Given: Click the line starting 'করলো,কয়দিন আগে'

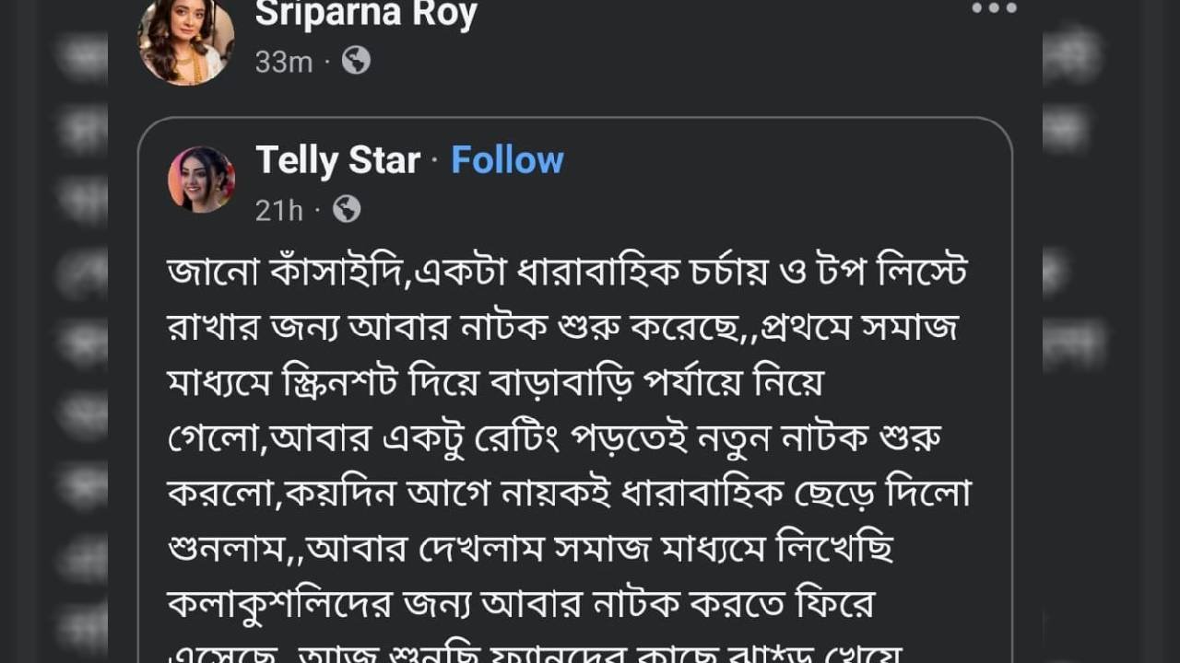Looking at the screenshot, I should point(569,493).
